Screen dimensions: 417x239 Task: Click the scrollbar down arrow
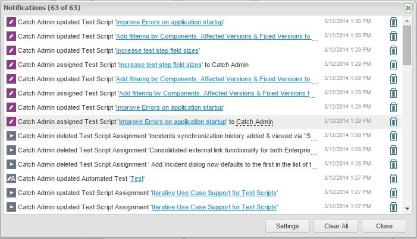click(407, 209)
